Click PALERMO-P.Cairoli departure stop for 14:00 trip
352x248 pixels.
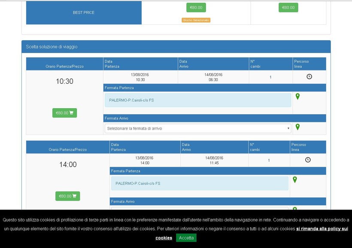coord(200,183)
